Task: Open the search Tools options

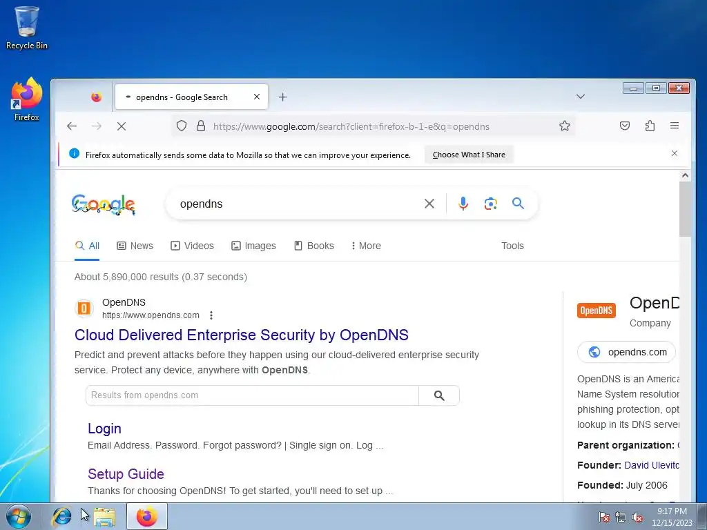Action: (513, 246)
